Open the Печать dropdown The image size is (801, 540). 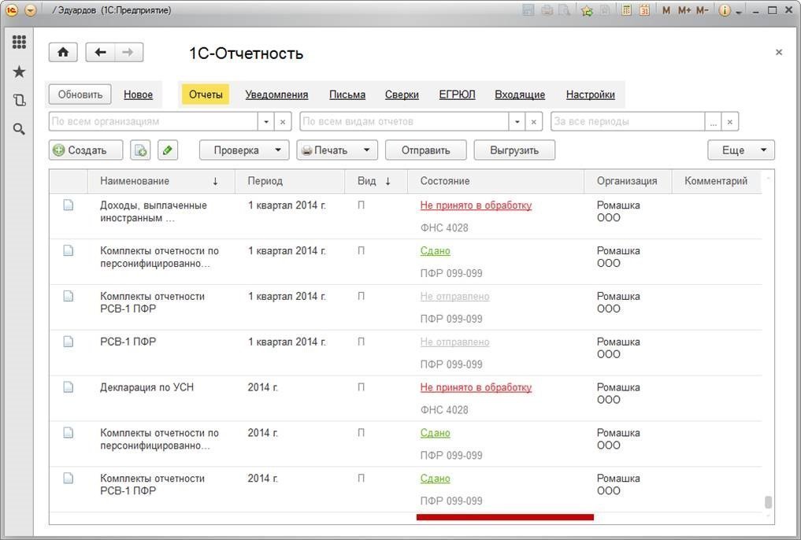[x=337, y=150]
